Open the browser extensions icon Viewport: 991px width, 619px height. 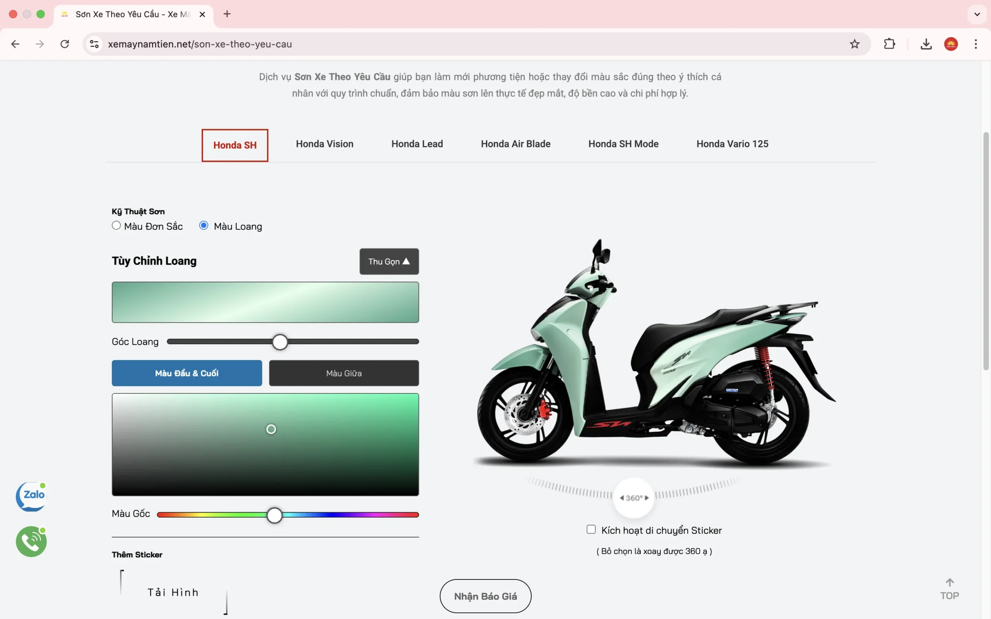889,44
